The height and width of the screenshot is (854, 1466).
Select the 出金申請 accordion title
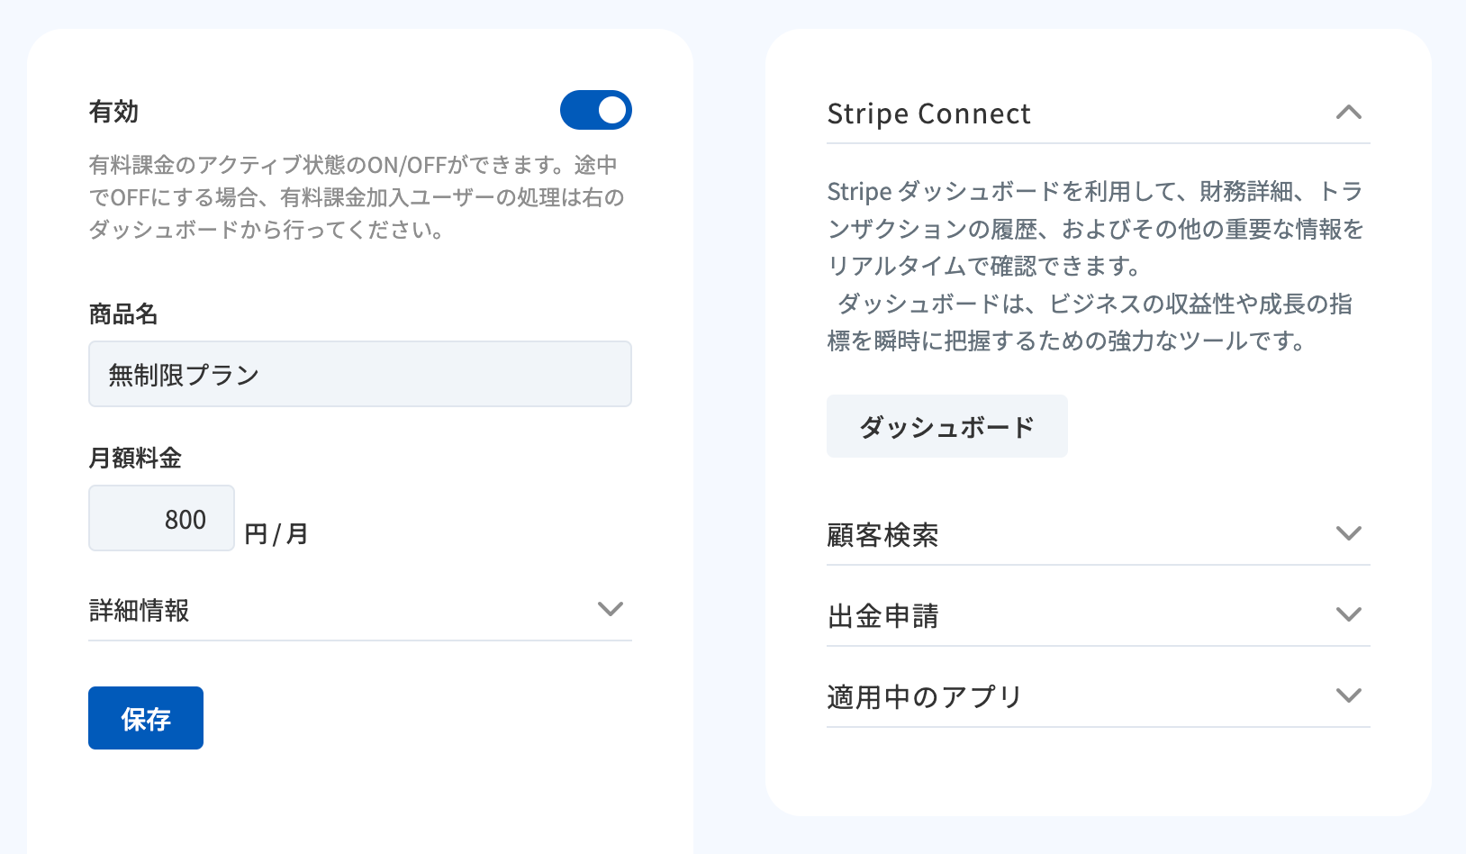882,616
